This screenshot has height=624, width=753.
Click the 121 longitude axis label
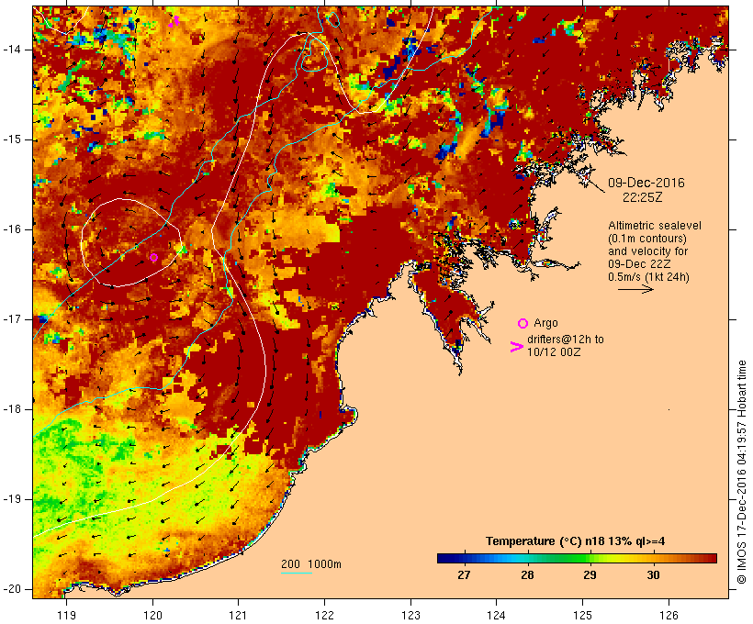[x=238, y=615]
